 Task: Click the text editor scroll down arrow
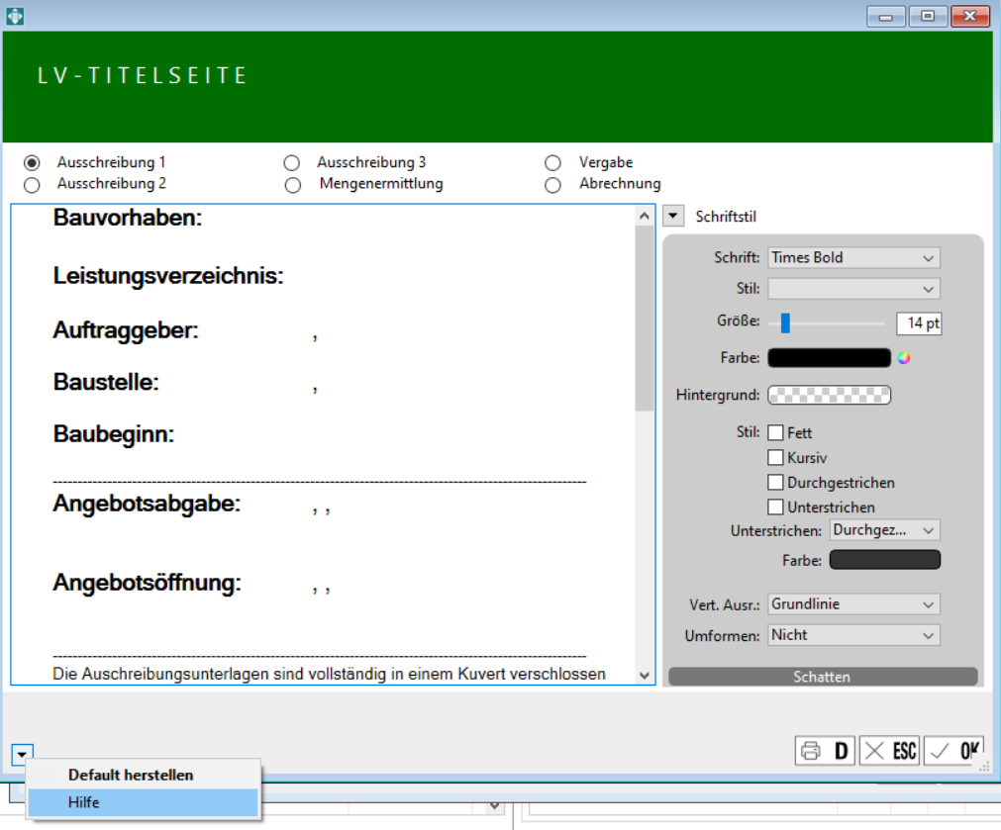point(645,675)
